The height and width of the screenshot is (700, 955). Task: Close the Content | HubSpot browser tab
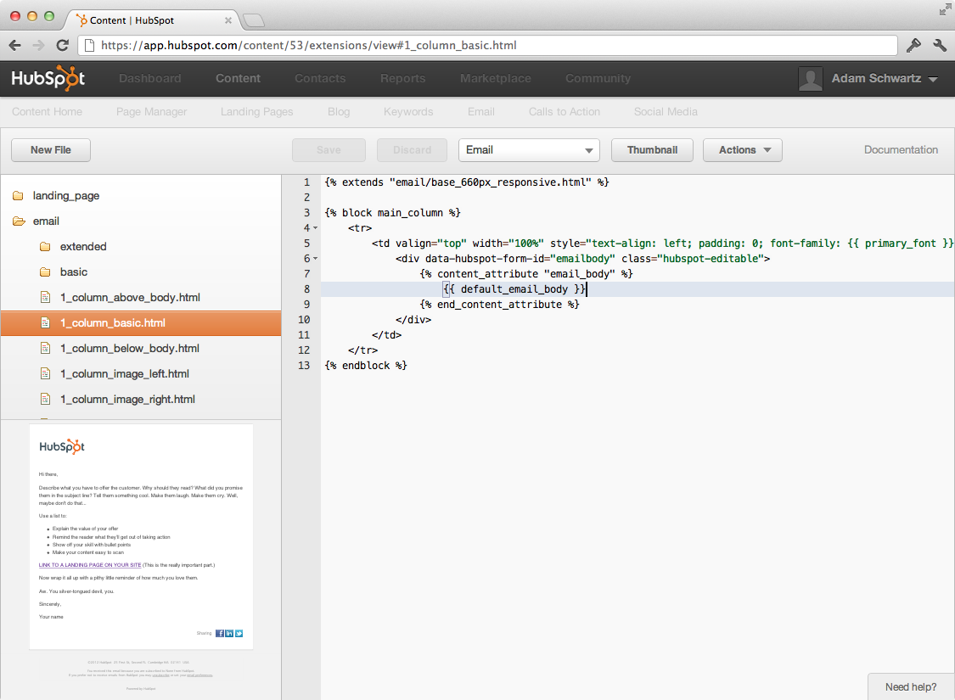tap(228, 20)
